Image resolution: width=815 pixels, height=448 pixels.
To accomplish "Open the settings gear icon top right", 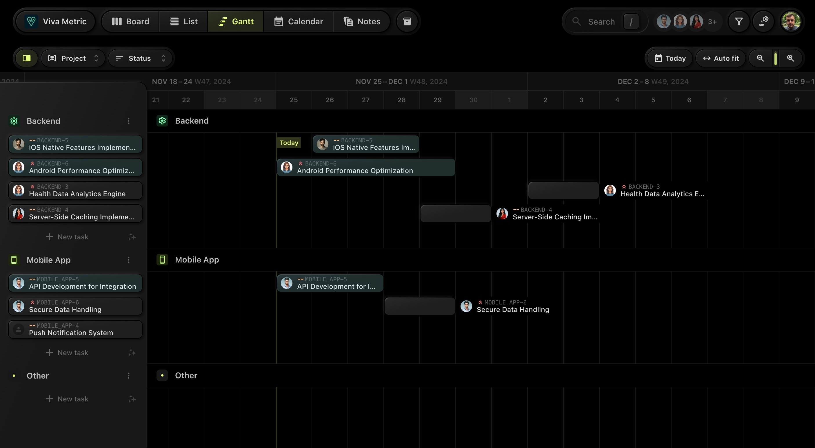I will [764, 21].
